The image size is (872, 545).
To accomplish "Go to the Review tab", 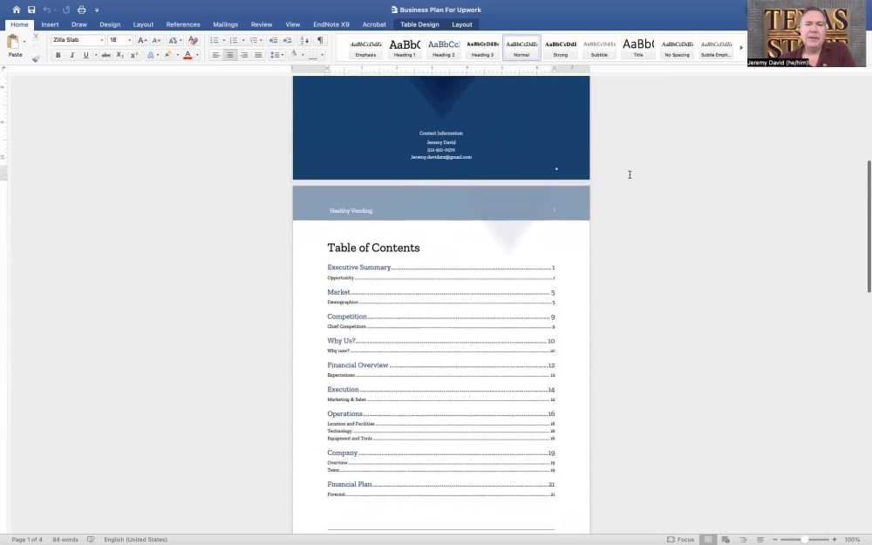I will pyautogui.click(x=262, y=24).
